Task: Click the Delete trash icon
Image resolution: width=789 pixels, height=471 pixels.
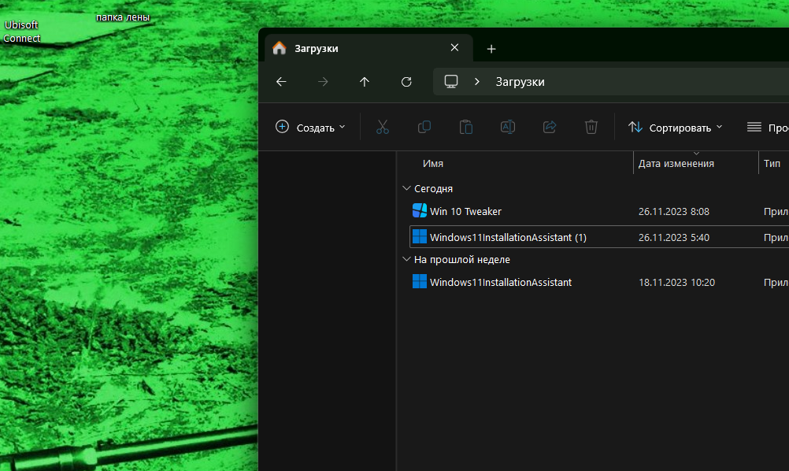Action: (x=591, y=127)
